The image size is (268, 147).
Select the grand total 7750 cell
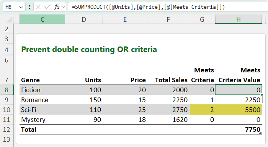tap(239, 129)
